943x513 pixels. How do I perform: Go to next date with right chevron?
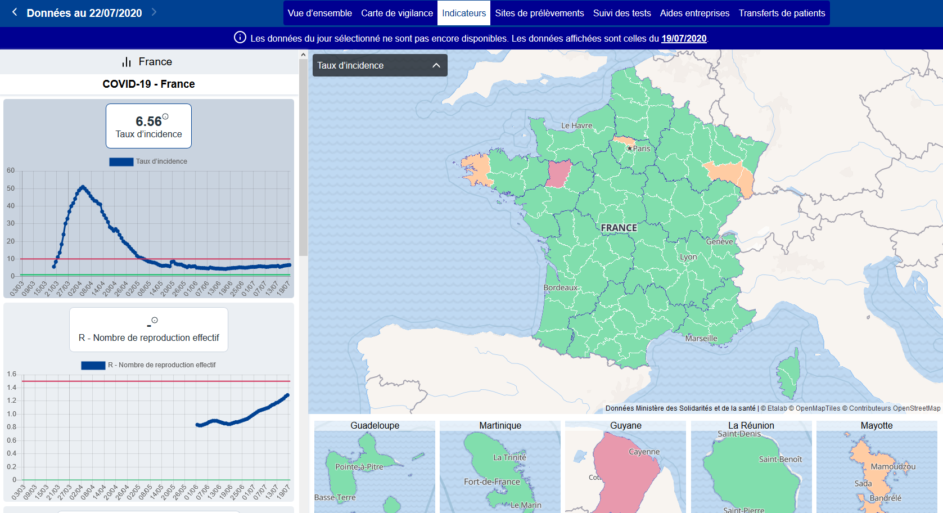tap(154, 12)
